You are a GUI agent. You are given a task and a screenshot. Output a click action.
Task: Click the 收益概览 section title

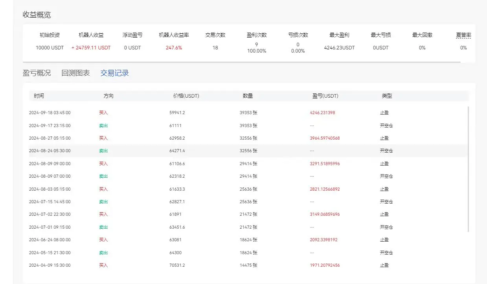tap(37, 15)
